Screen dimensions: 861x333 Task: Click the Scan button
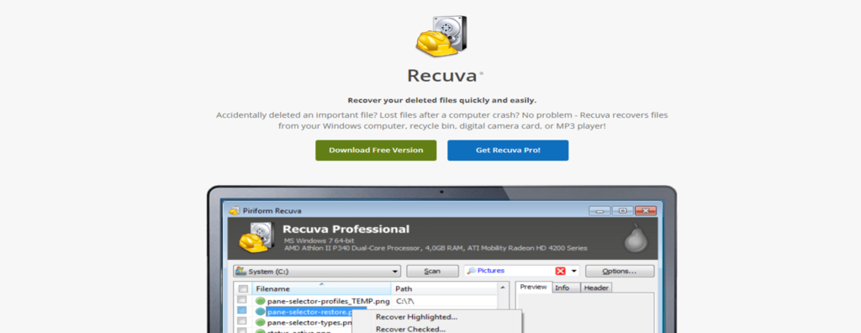tap(433, 272)
